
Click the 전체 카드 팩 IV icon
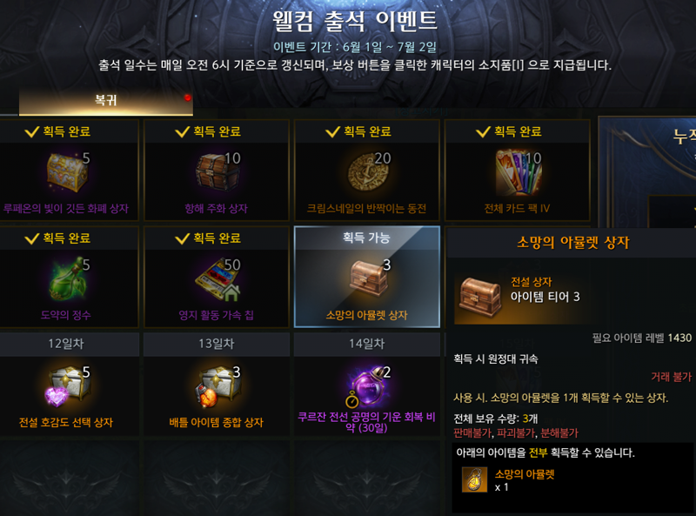point(519,172)
